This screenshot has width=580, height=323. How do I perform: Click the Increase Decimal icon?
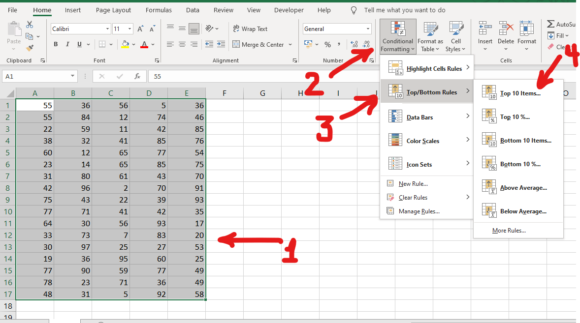[x=354, y=44]
